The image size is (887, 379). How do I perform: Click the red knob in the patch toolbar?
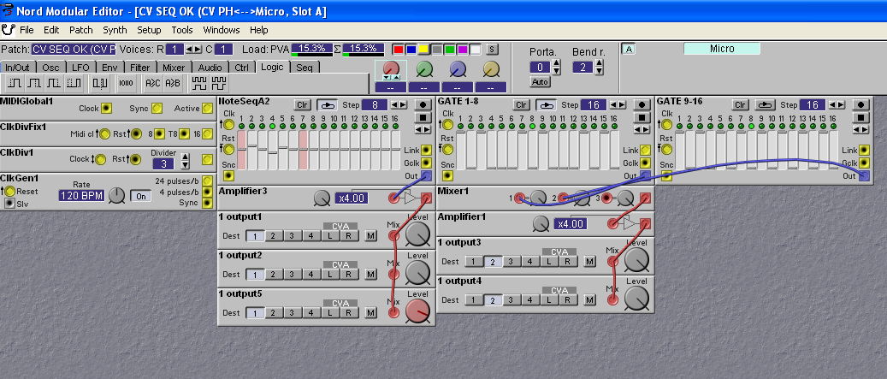[391, 69]
